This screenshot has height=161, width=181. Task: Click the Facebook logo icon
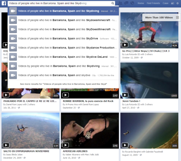coord(3,3)
